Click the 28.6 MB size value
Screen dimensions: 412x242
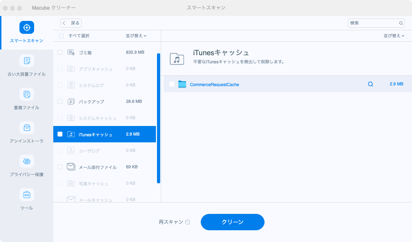pos(134,101)
